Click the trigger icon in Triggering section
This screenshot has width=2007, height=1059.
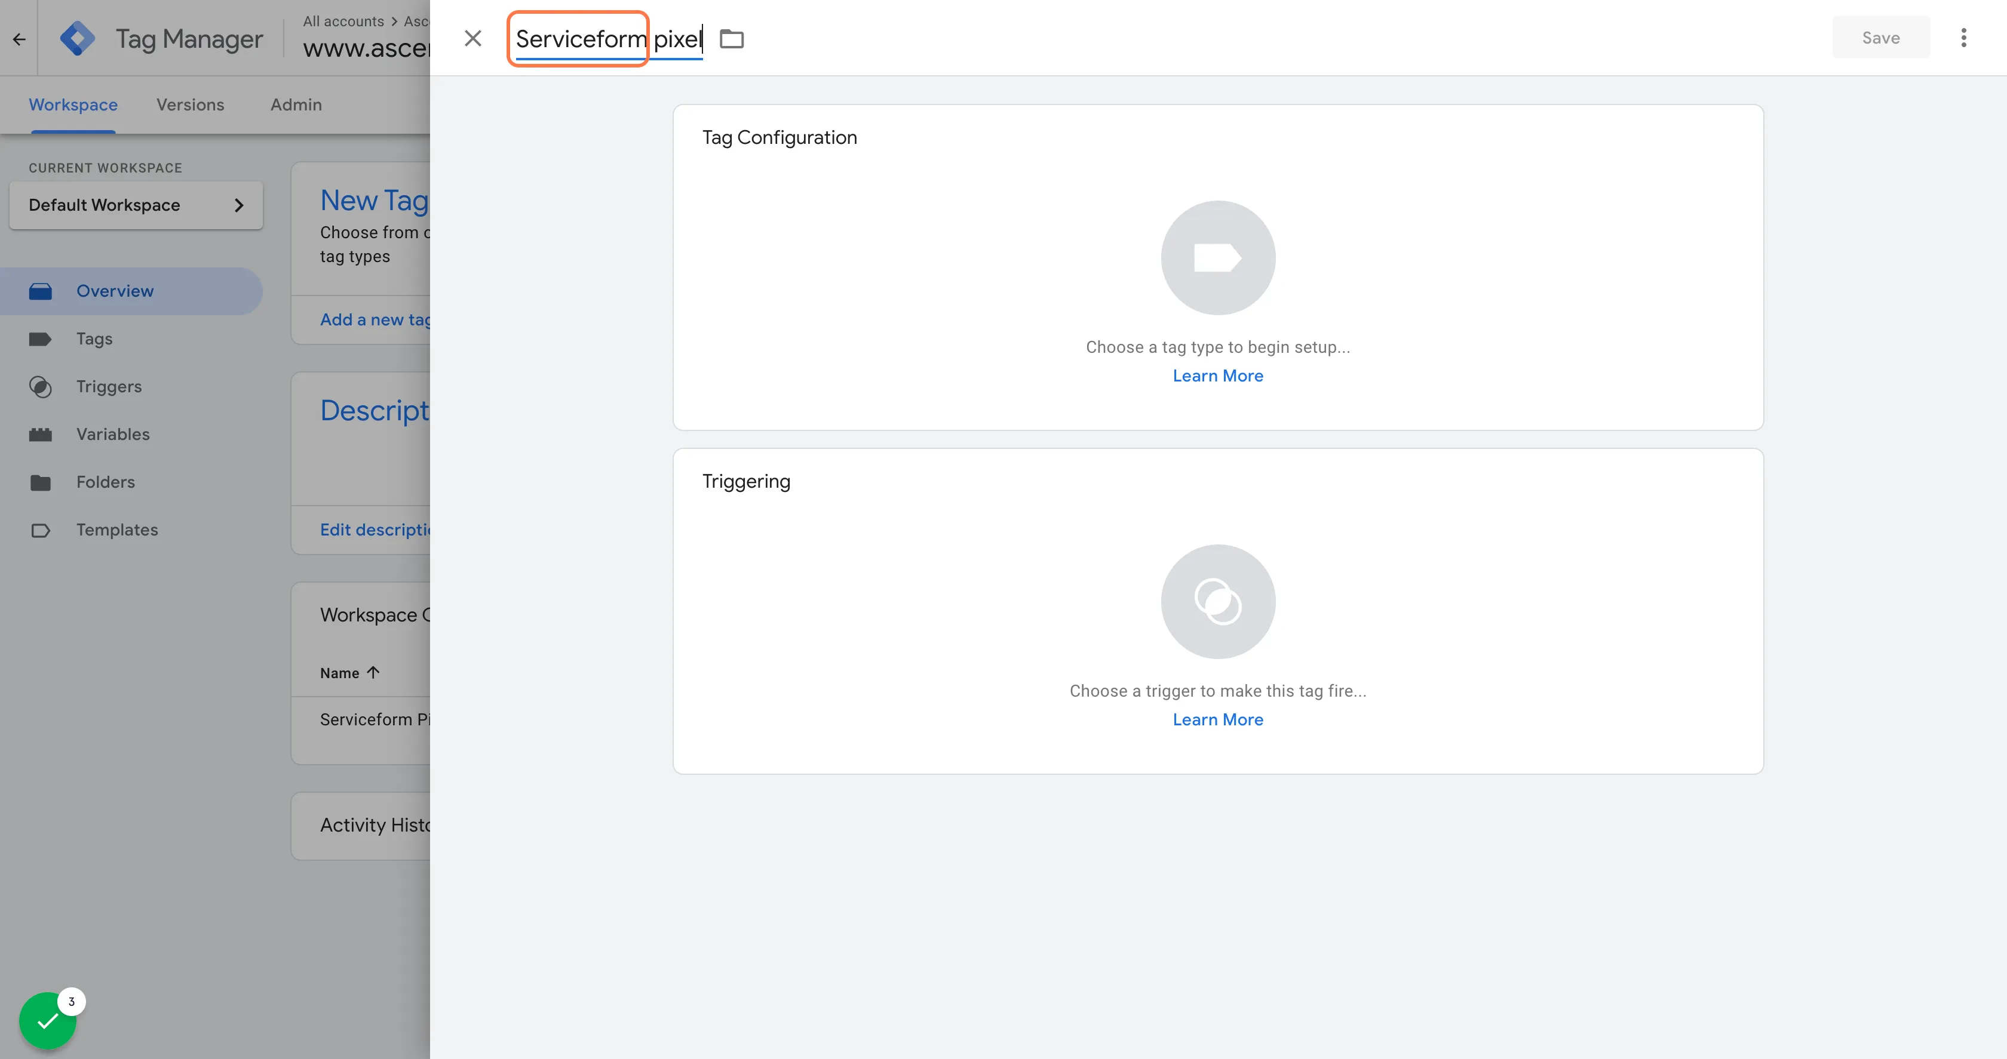pyautogui.click(x=1218, y=601)
